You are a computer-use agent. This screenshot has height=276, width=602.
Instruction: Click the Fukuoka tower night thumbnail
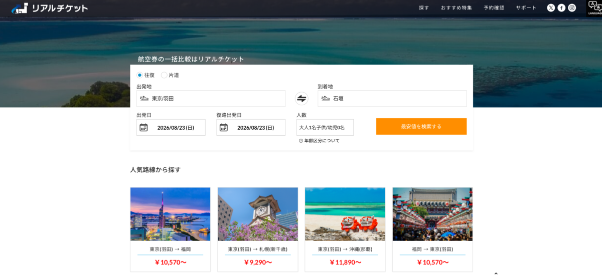[x=170, y=214]
